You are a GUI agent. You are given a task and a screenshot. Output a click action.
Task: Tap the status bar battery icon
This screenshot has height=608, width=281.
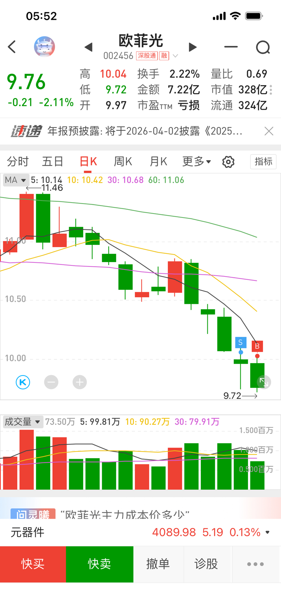point(254,16)
